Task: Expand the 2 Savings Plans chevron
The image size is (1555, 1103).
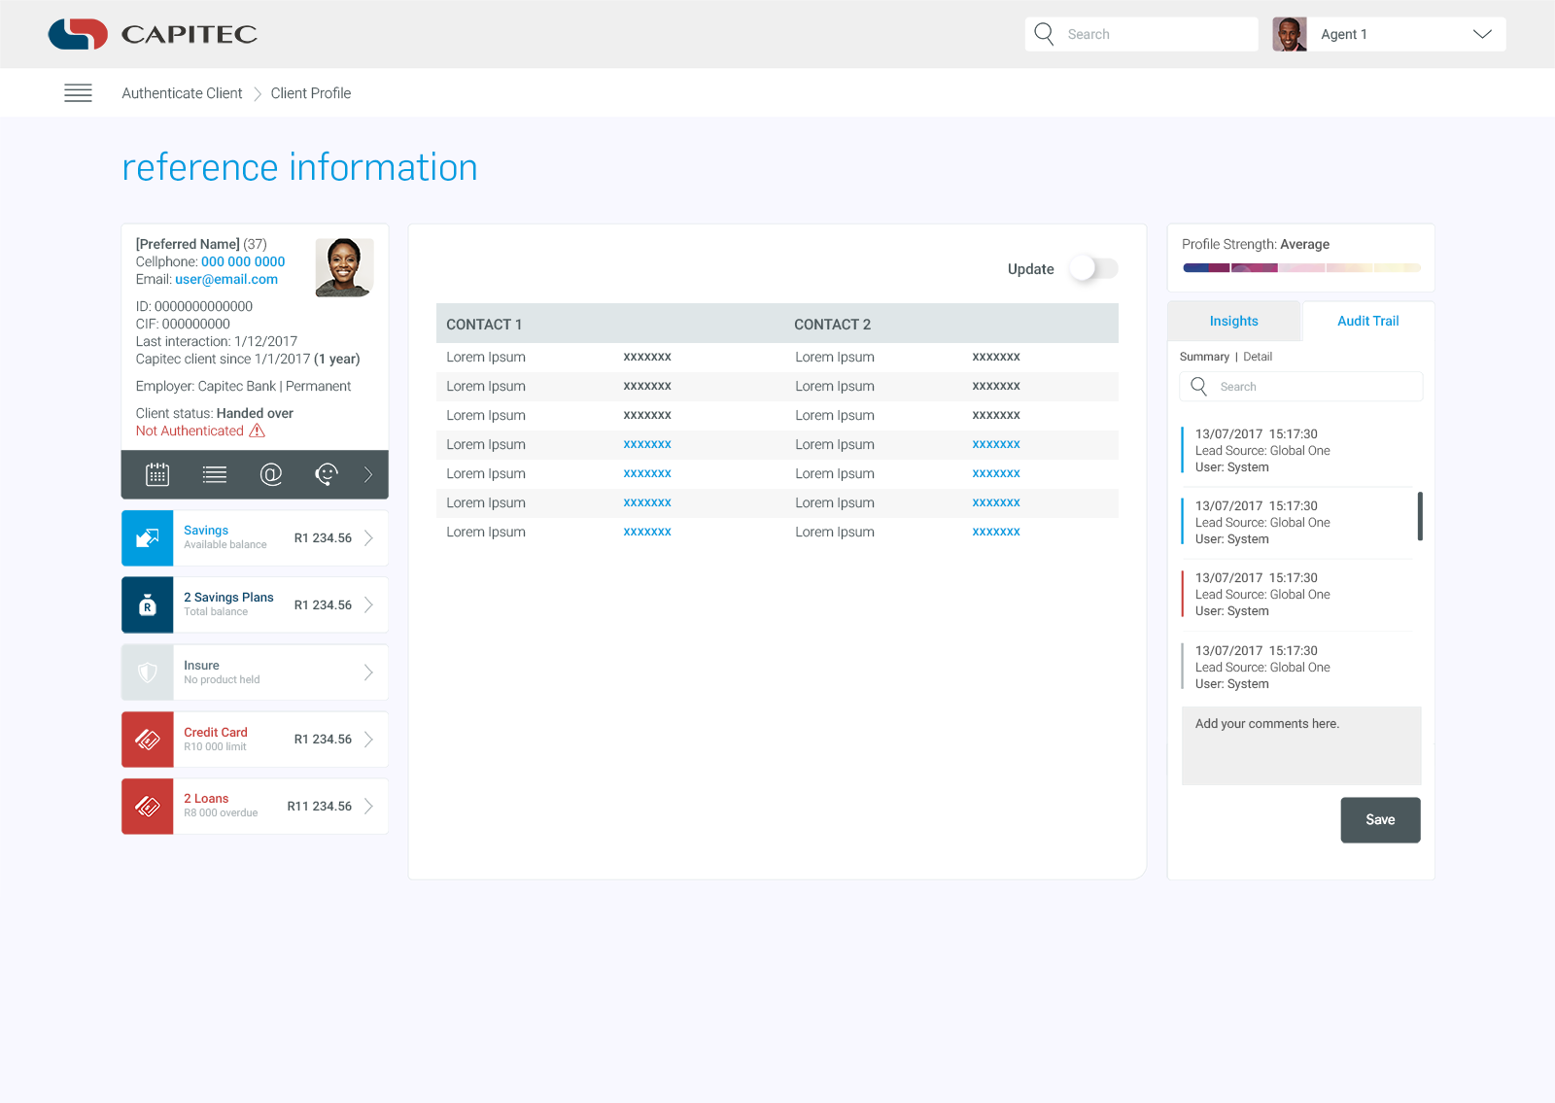Action: (x=368, y=605)
